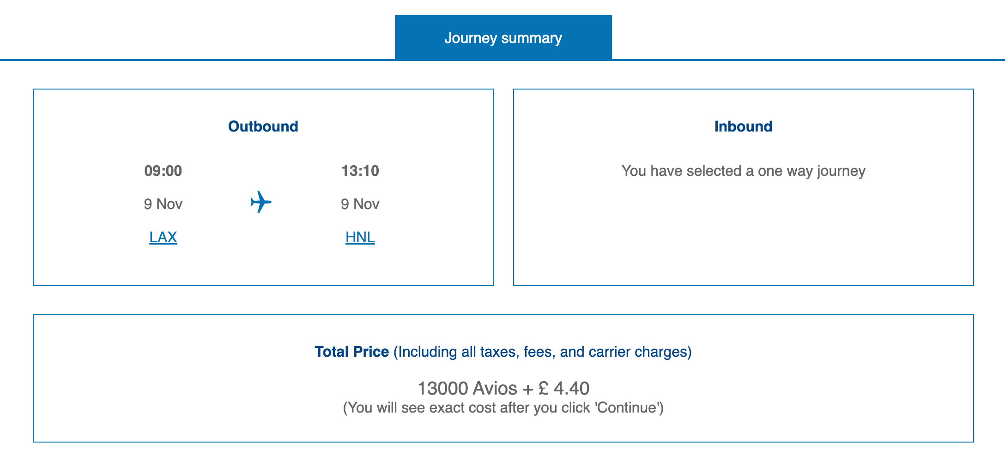Open the Journey summary tab
The width and height of the screenshot is (1005, 455).
[503, 37]
